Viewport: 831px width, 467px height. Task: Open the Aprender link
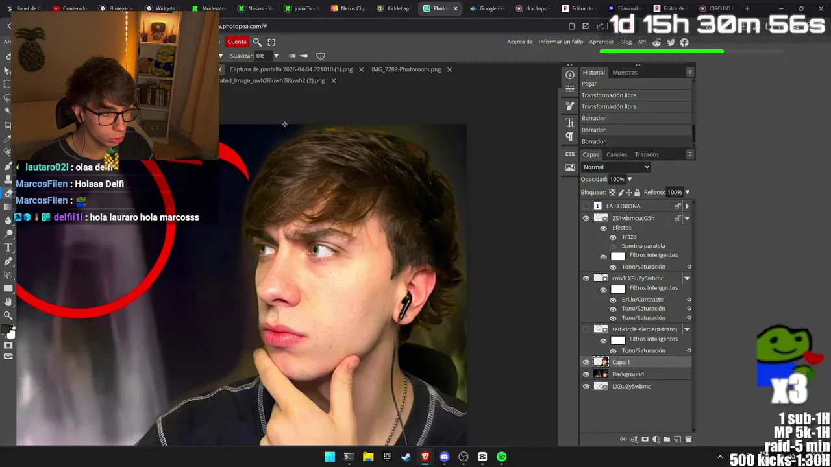click(x=601, y=42)
